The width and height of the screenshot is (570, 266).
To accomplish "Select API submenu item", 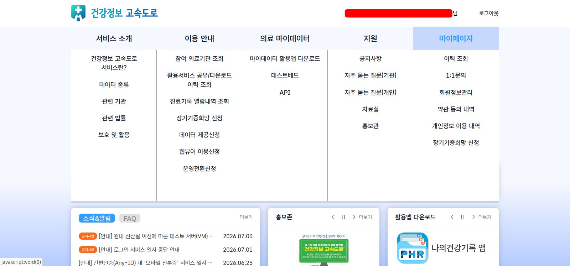I will (285, 92).
